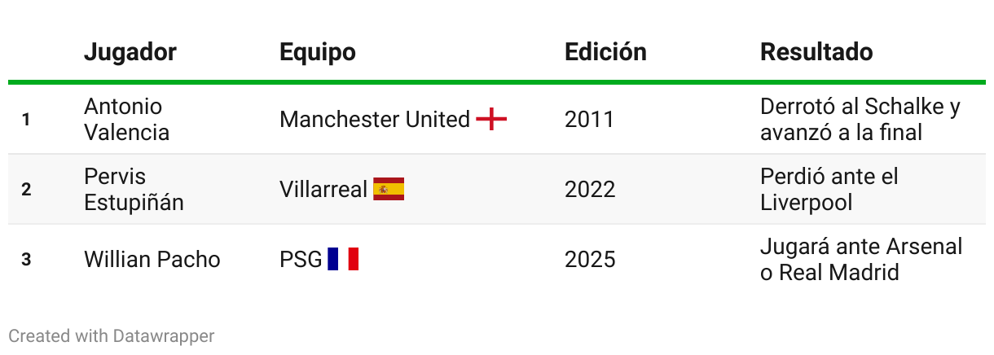Click the Pervis Estupiñán player cell

coord(134,190)
